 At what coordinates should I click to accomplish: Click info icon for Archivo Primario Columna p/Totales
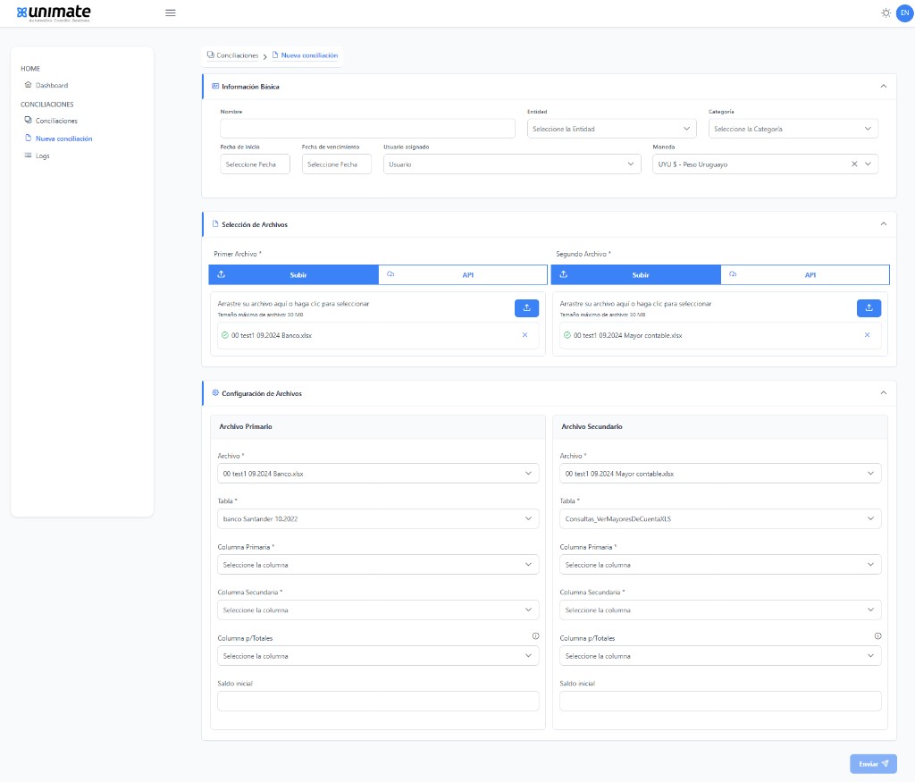click(536, 636)
